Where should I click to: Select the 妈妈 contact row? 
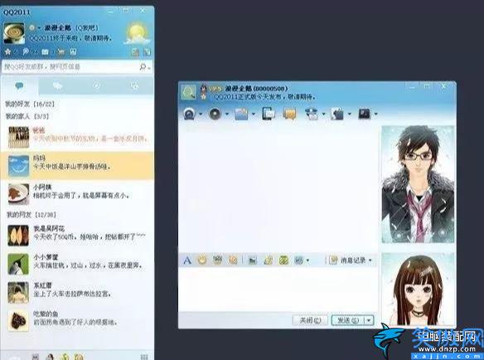(x=77, y=166)
